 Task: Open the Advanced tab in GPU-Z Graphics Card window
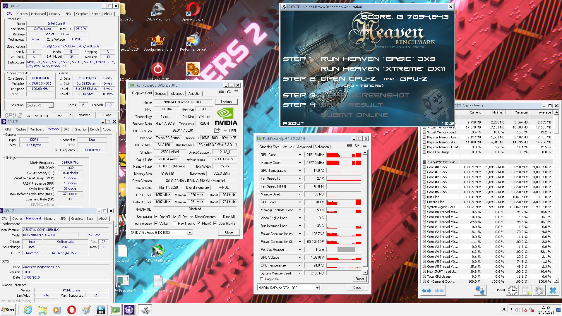pyautogui.click(x=177, y=94)
